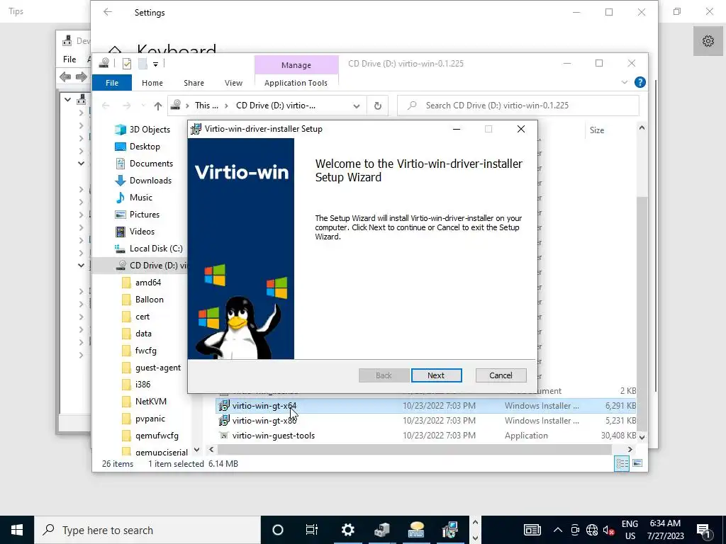Select the Manage contextual tab
This screenshot has width=726, height=544.
(296, 65)
